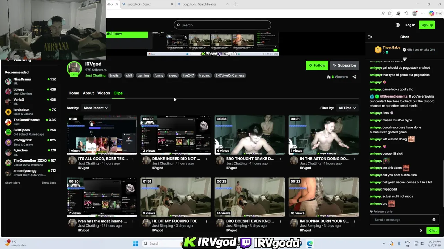Open SkillSpecs channel avatar in sidebar
Image resolution: width=444 pixels, height=249 pixels.
[x=8, y=132]
